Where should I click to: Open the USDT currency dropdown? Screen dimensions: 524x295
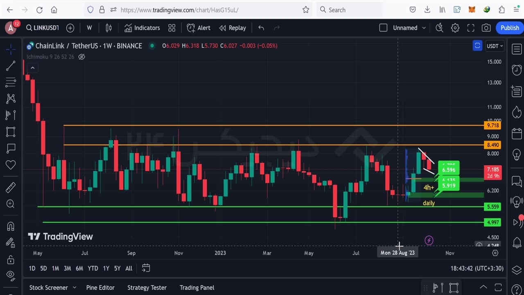pos(495,46)
